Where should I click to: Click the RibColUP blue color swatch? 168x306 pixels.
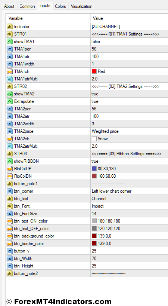point(94,169)
